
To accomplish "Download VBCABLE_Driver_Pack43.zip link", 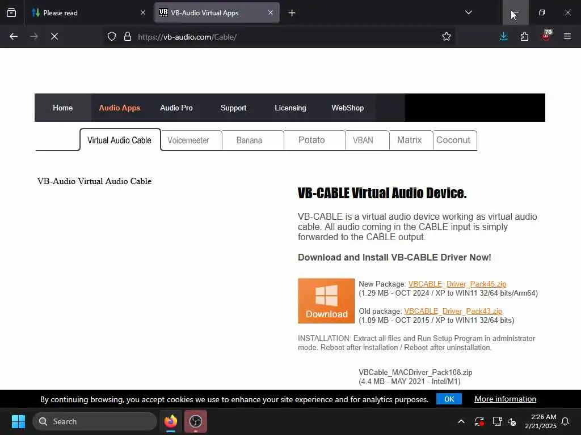I will [x=453, y=311].
